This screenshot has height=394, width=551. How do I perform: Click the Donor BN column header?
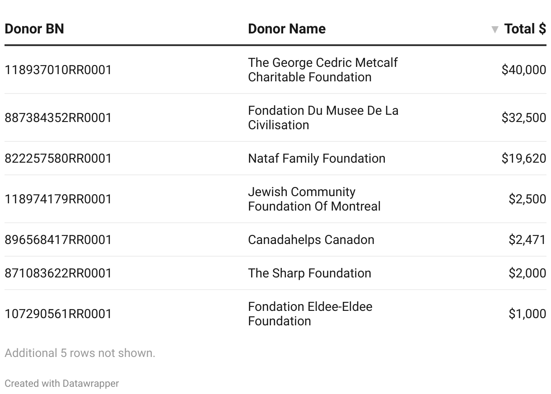point(34,29)
